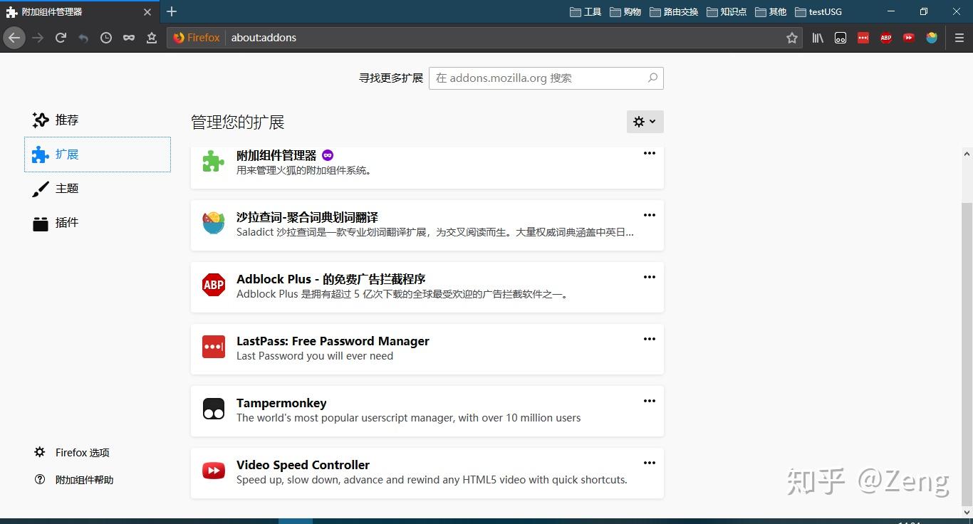Click the addons.mozilla.org search field
The width and height of the screenshot is (973, 524).
[x=546, y=78]
